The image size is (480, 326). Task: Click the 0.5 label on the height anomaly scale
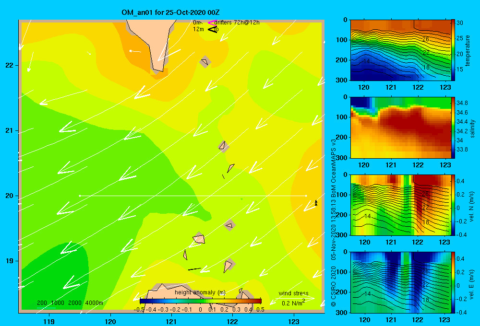260,310
